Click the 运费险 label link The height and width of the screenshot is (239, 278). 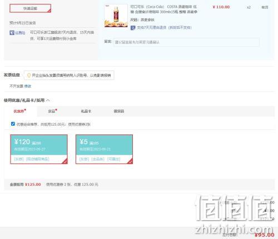coord(20,33)
